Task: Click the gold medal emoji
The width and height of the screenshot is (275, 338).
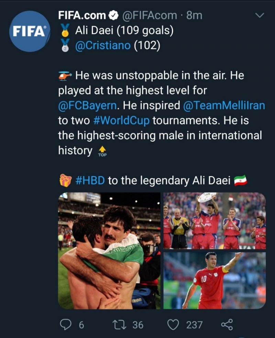Action: pos(65,31)
